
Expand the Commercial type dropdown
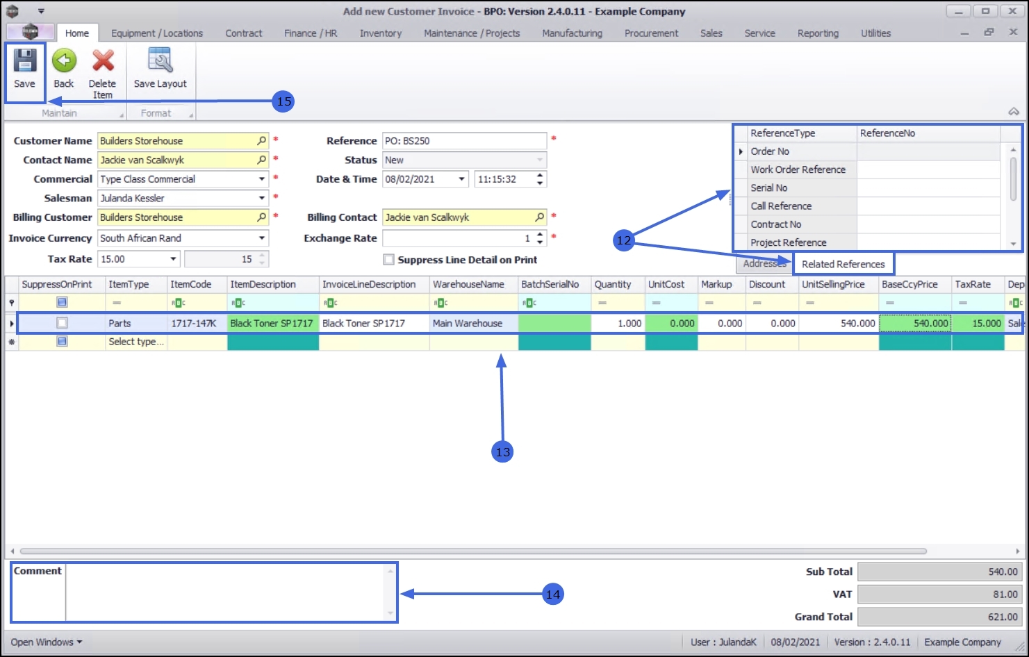coord(262,179)
